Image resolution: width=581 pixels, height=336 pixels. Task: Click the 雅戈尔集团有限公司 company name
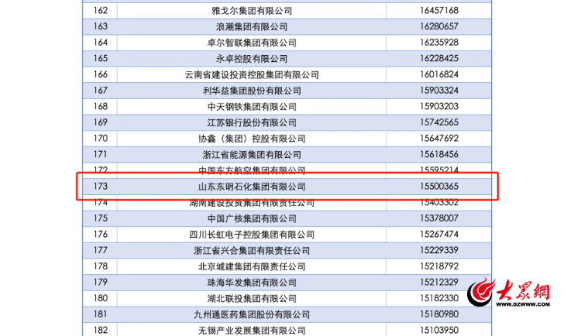pos(252,11)
